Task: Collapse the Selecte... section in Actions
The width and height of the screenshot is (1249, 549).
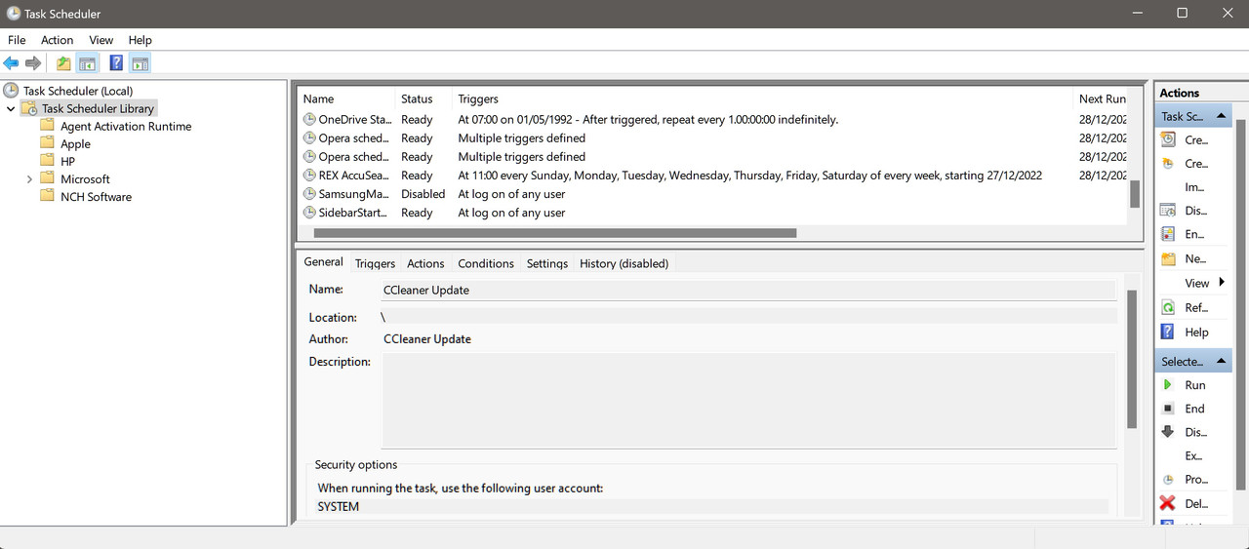Action: pos(1221,362)
